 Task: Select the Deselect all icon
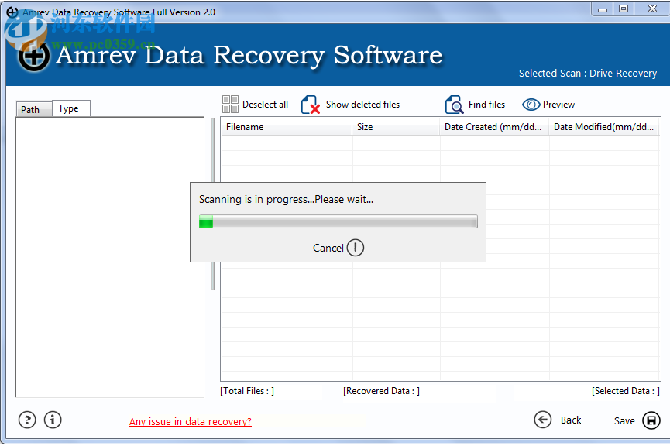230,104
